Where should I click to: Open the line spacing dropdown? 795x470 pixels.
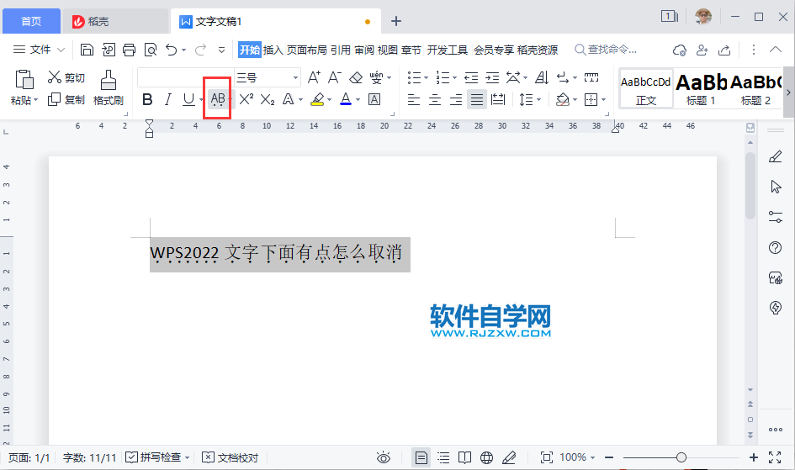pos(539,100)
